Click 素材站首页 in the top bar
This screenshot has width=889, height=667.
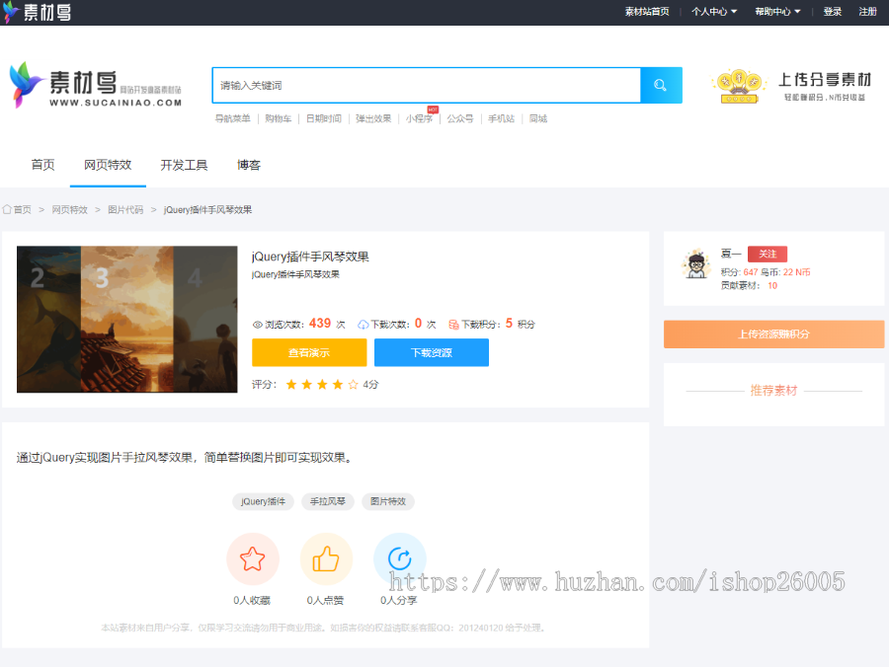(x=647, y=11)
